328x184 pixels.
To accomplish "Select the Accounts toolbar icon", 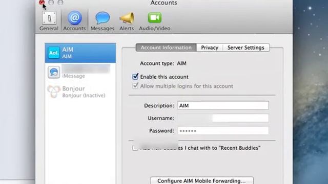I will (74, 21).
